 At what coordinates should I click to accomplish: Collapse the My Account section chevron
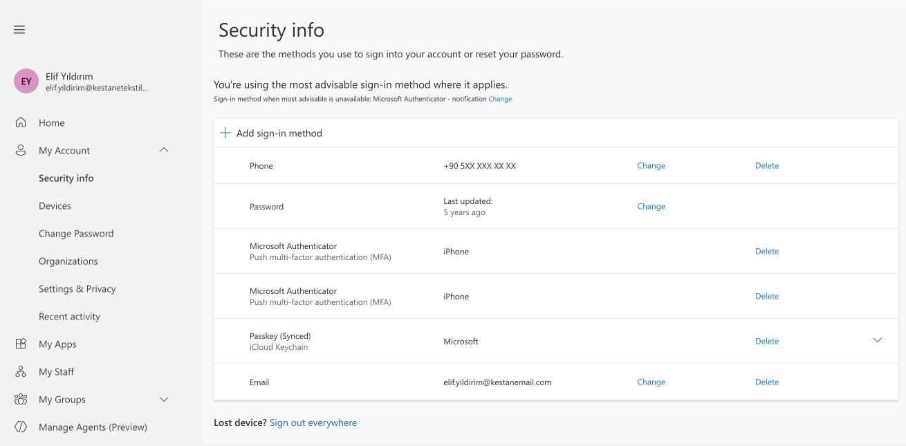point(164,150)
